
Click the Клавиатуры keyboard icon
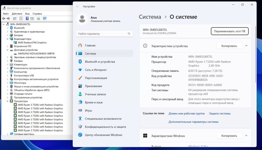click(11, 65)
